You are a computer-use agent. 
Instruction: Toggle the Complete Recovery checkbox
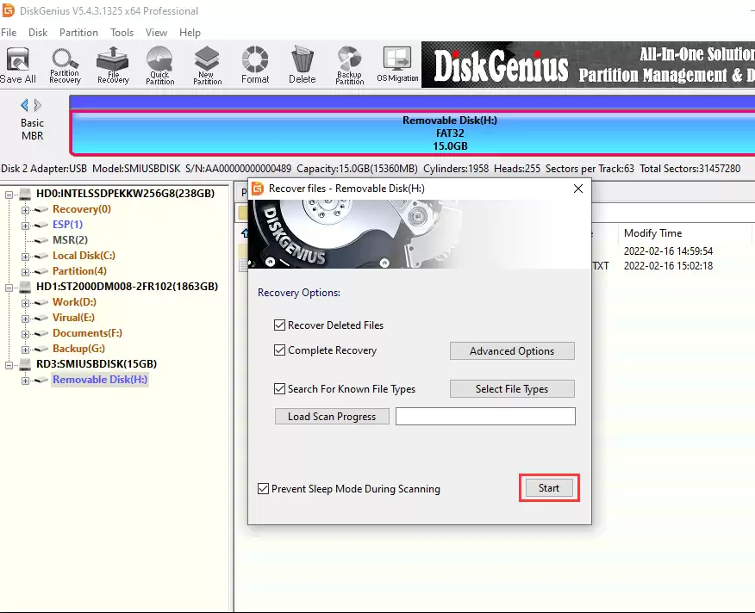[279, 350]
